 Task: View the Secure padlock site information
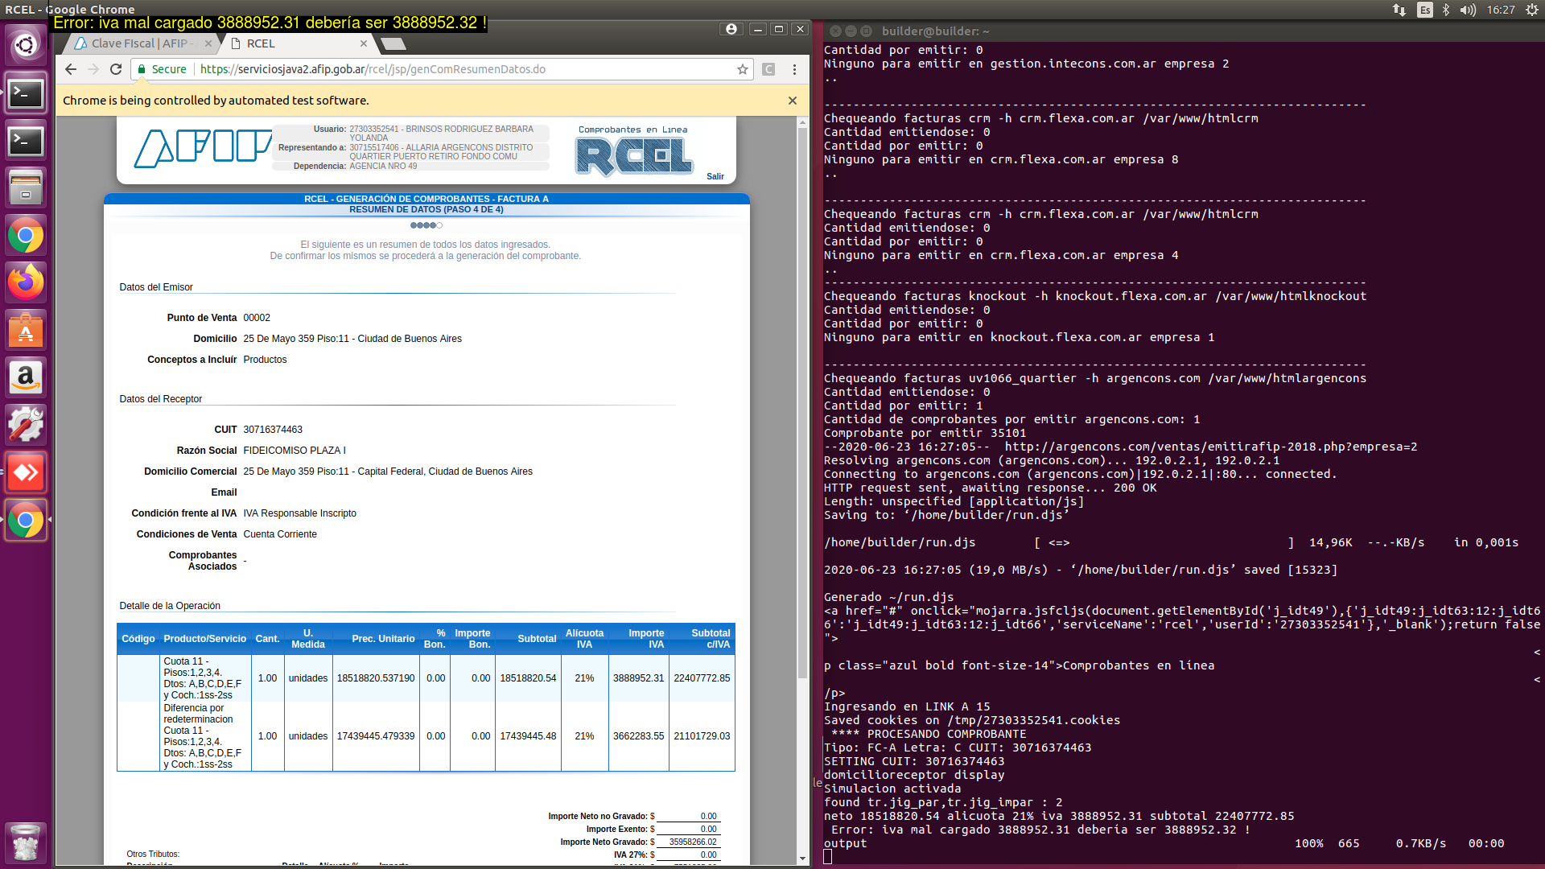point(162,69)
